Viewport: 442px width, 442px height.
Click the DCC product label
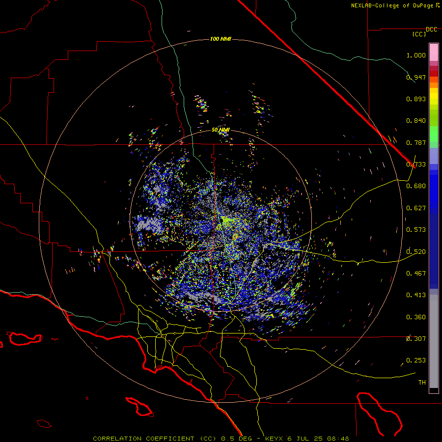pos(431,29)
